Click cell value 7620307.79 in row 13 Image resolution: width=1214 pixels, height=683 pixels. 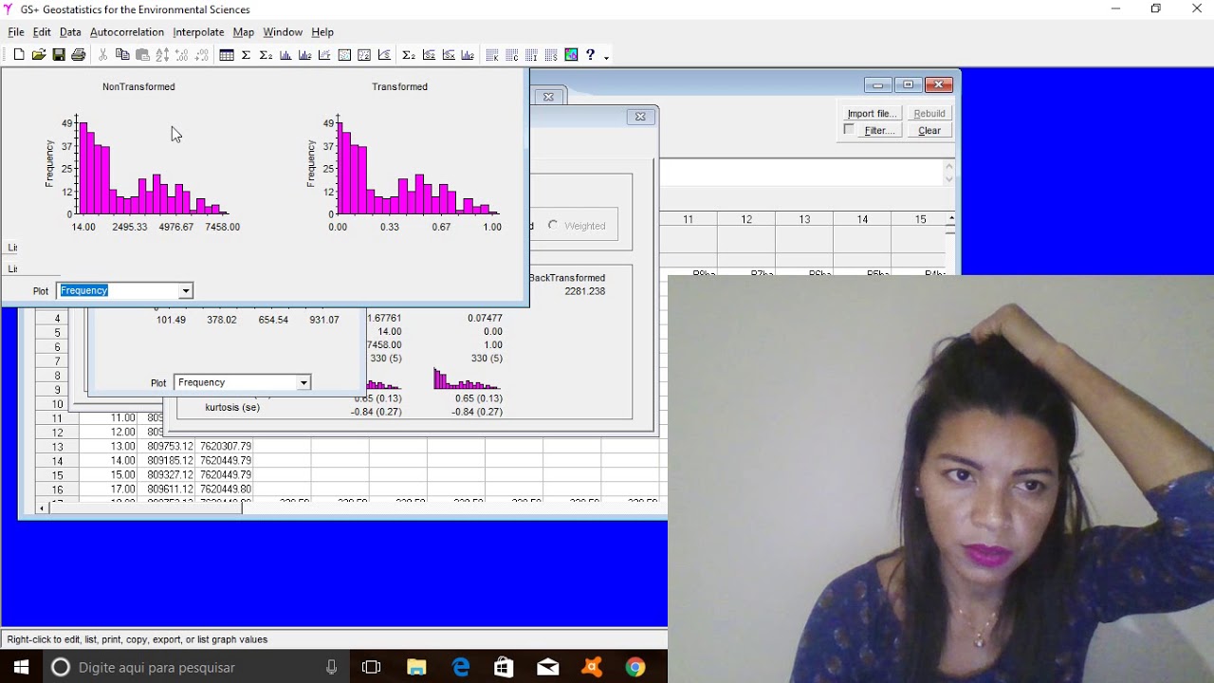click(226, 446)
